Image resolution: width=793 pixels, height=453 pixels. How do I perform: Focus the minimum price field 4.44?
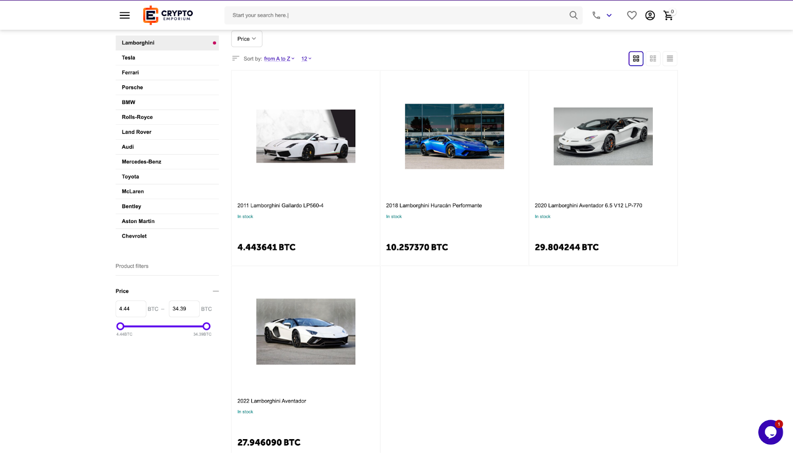tap(131, 309)
